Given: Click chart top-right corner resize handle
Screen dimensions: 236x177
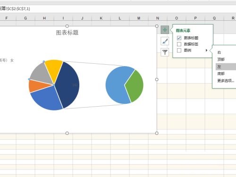Looking at the screenshot, I should pyautogui.click(x=157, y=26).
